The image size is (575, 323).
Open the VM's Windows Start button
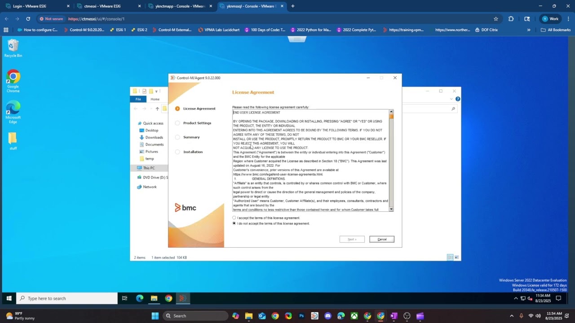[9, 298]
